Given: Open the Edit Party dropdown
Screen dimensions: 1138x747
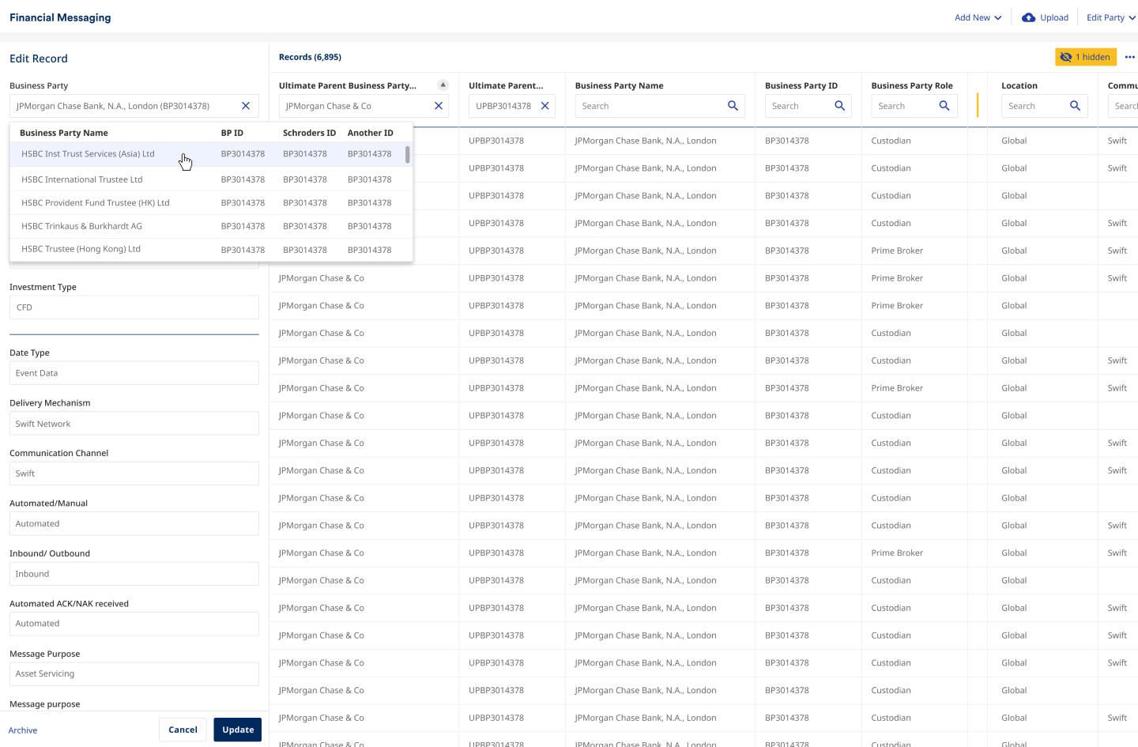Looking at the screenshot, I should pos(1111,17).
